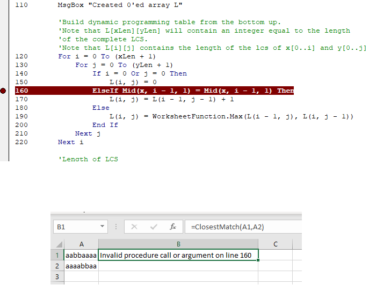
Task: Click line 130 For j loop statement
Action: [x=124, y=65]
